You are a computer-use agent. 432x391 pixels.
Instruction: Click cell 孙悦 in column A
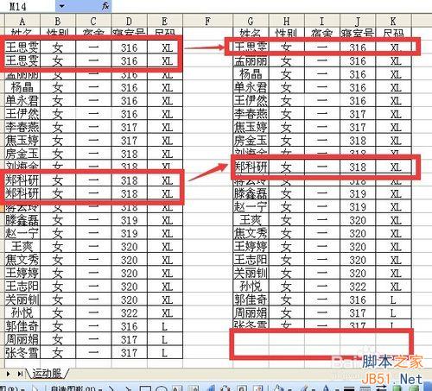coord(22,313)
